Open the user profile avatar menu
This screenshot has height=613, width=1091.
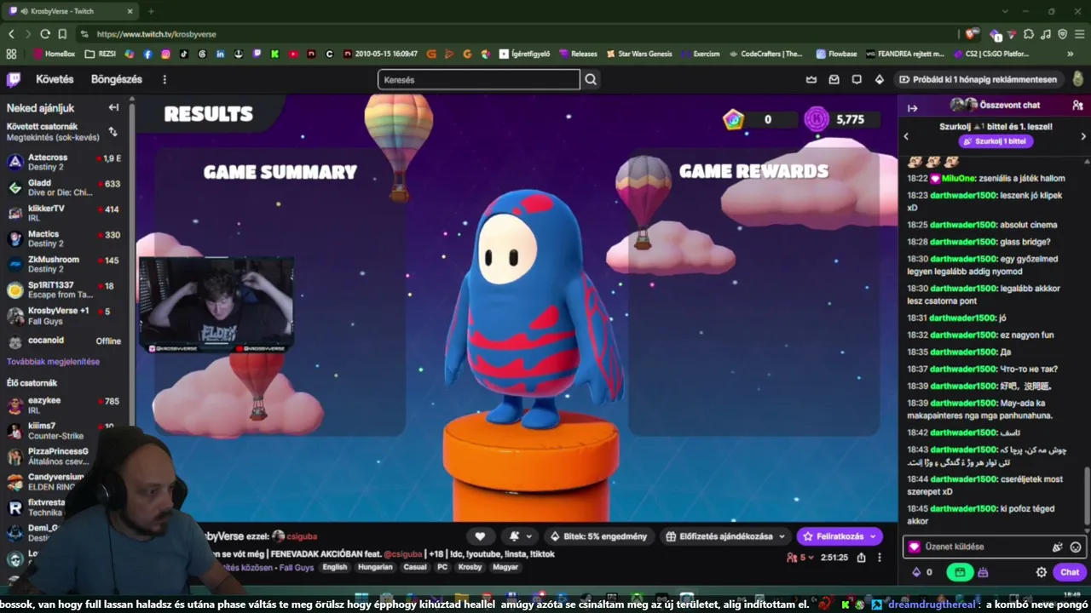pos(1078,79)
